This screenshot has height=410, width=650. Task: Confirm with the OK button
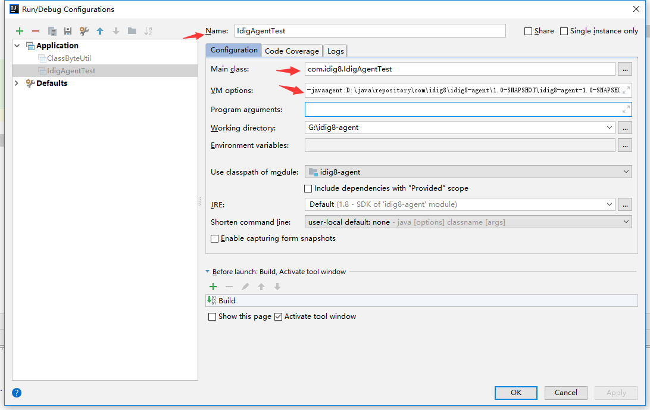point(515,393)
